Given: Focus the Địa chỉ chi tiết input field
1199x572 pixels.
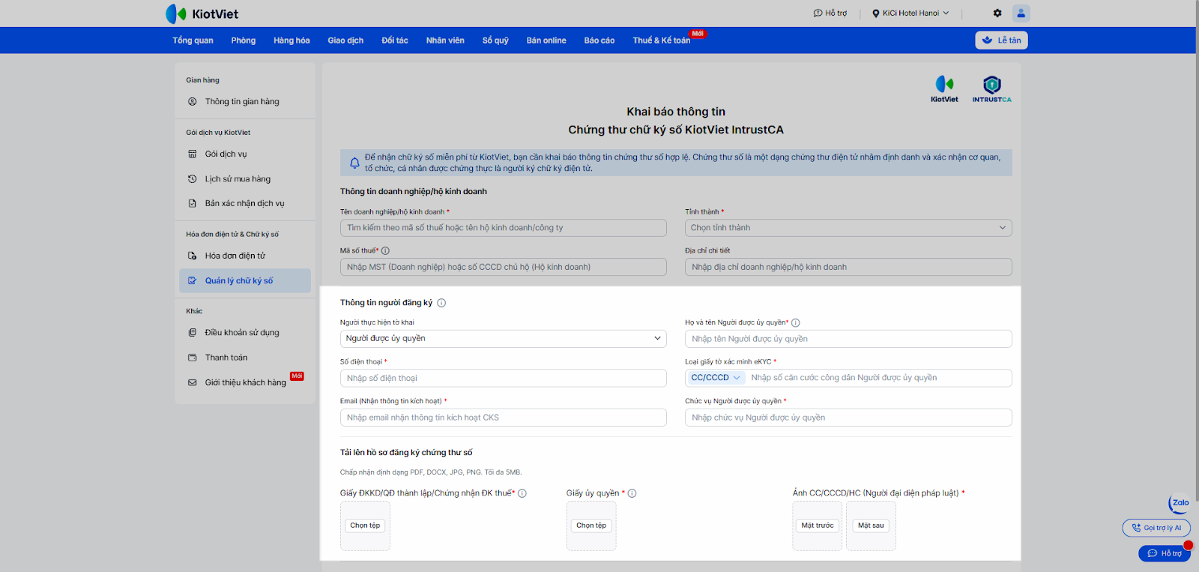Looking at the screenshot, I should 848,267.
